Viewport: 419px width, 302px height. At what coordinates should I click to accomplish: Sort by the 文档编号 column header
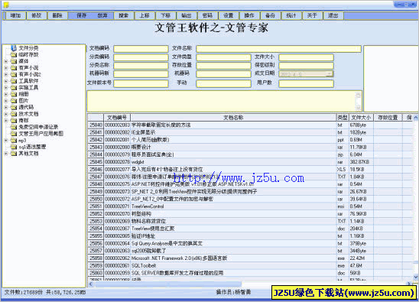117,118
